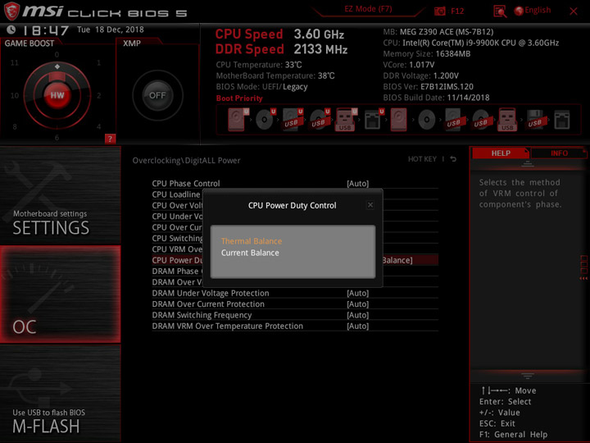Switch to EZ Mode (F7)
Viewport: 590px width, 443px height.
tap(368, 9)
